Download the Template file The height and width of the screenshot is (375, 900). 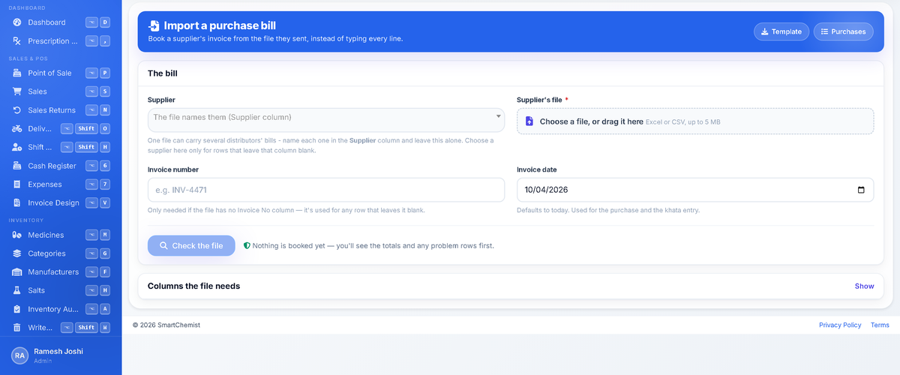click(781, 31)
